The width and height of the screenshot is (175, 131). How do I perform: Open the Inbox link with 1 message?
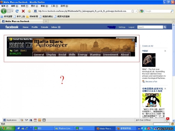tap(56, 27)
